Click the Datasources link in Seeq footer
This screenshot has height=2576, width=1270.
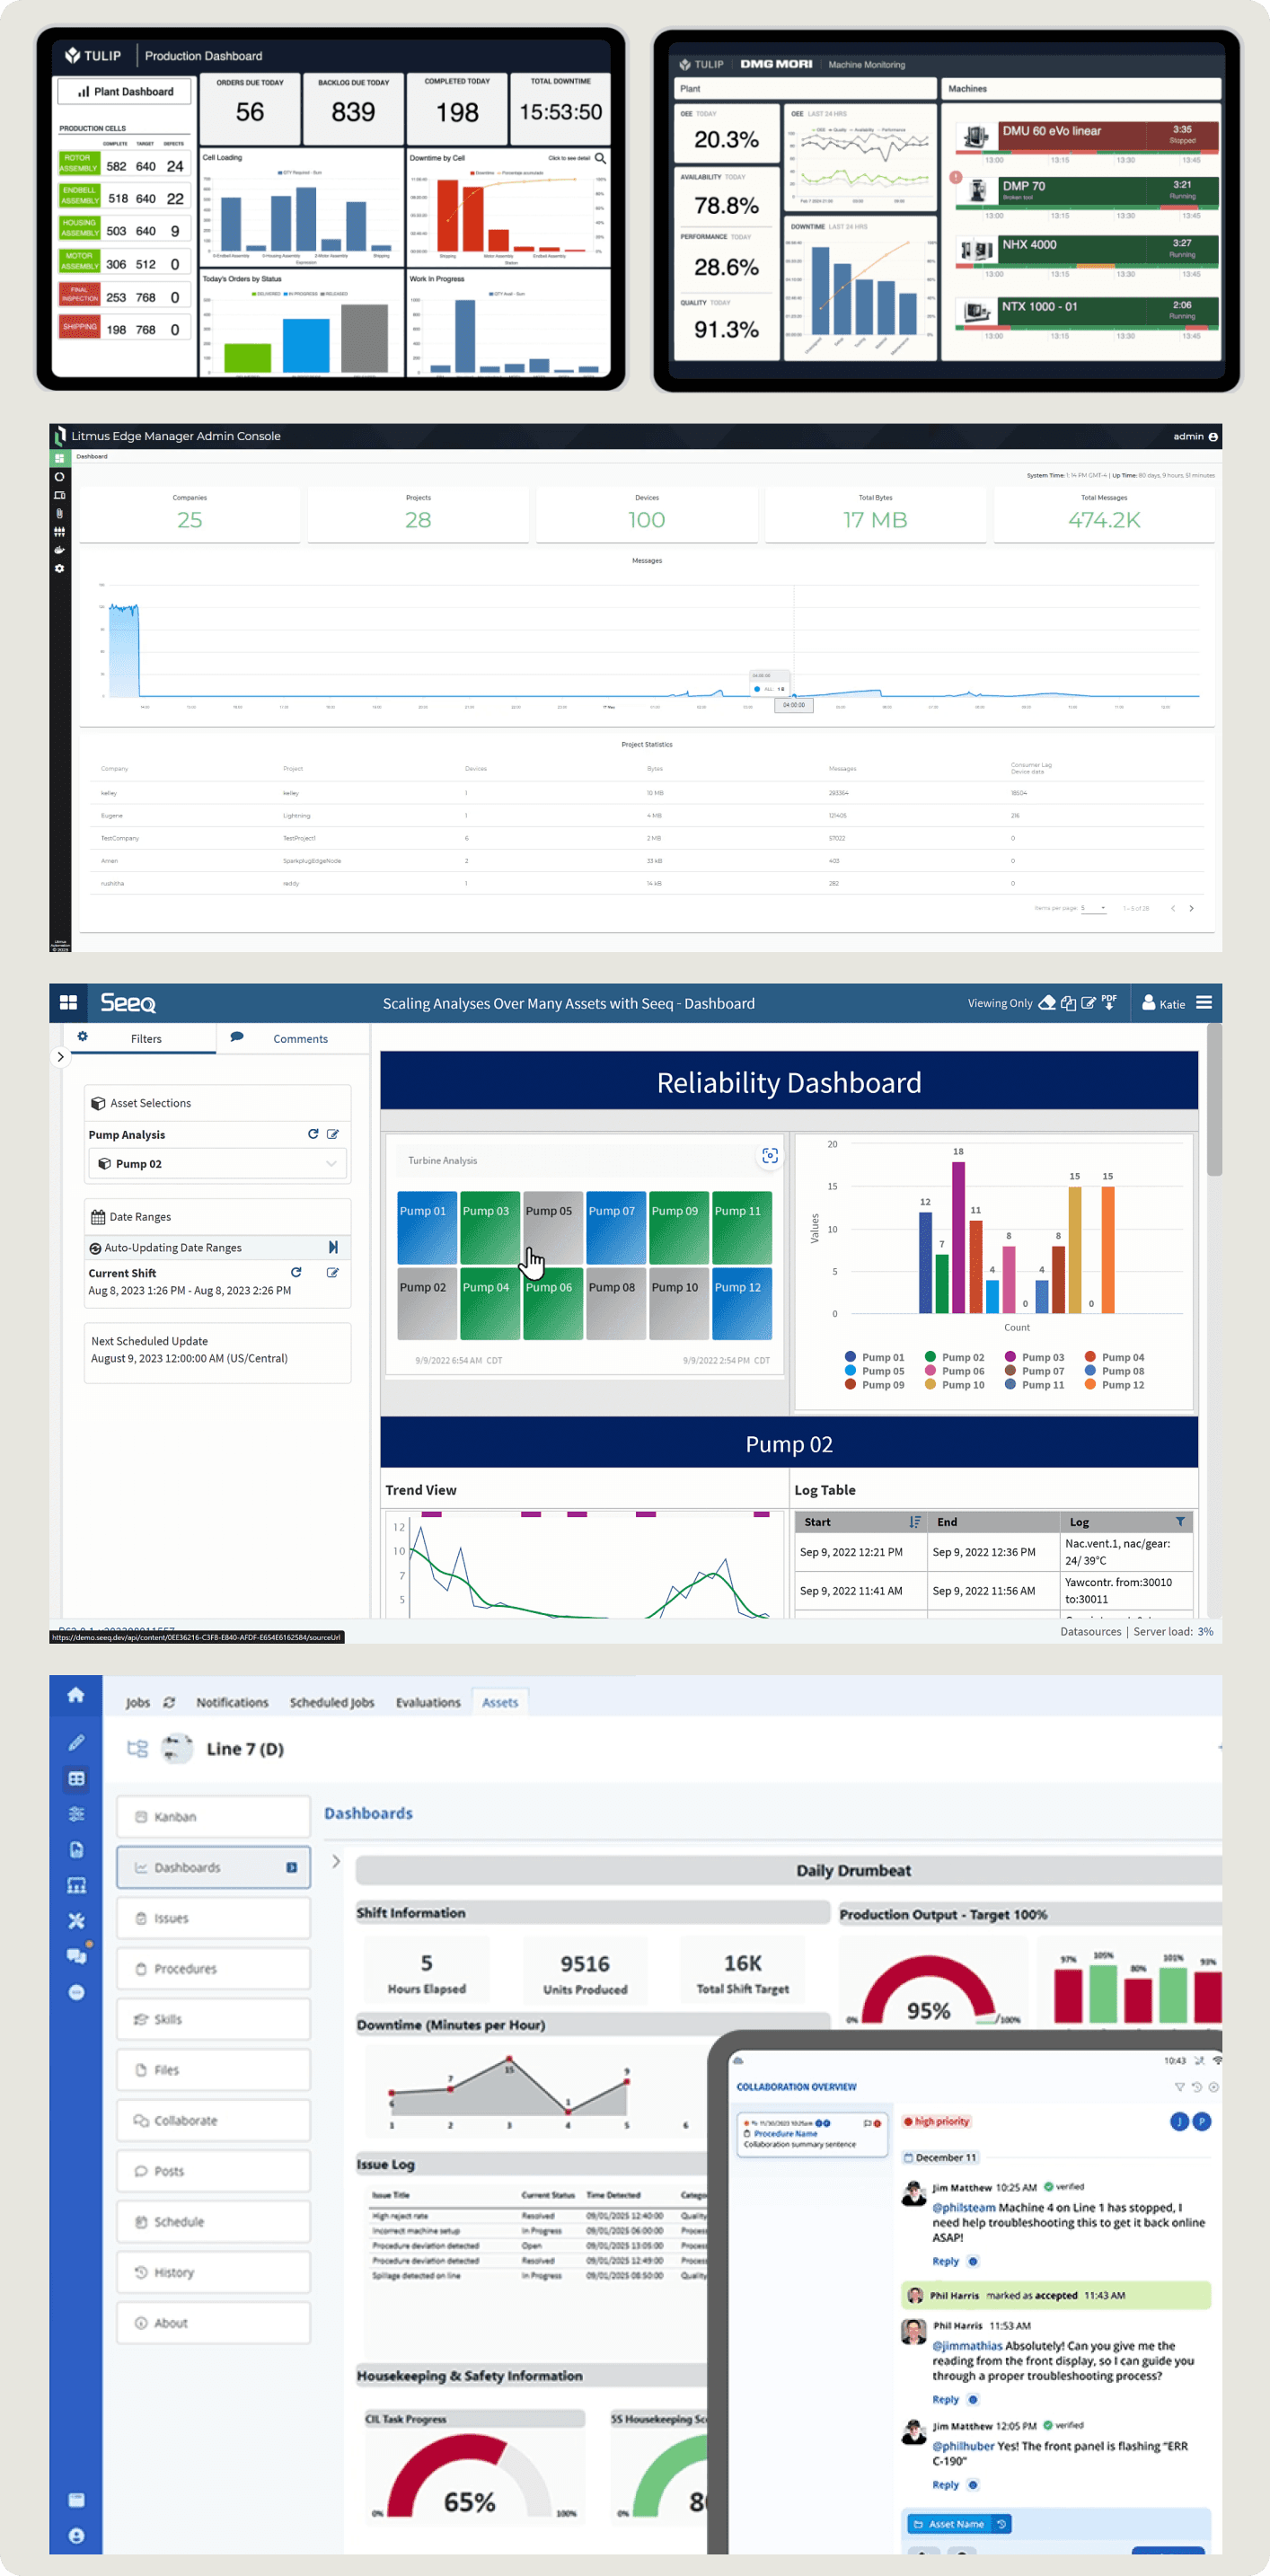click(1090, 1631)
